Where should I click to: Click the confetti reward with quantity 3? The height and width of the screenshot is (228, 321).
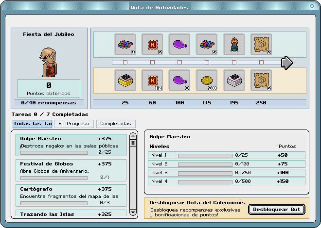[x=125, y=44]
